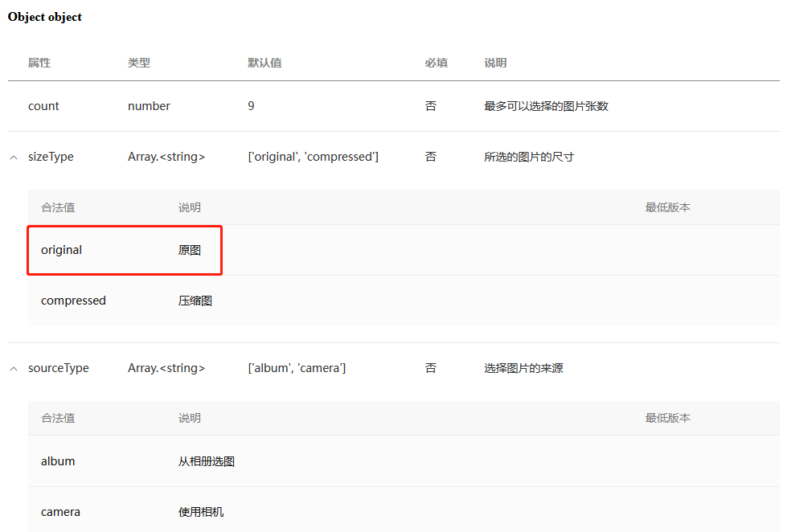
Task: Click the default ['original', 'compressed']
Action: pos(314,157)
